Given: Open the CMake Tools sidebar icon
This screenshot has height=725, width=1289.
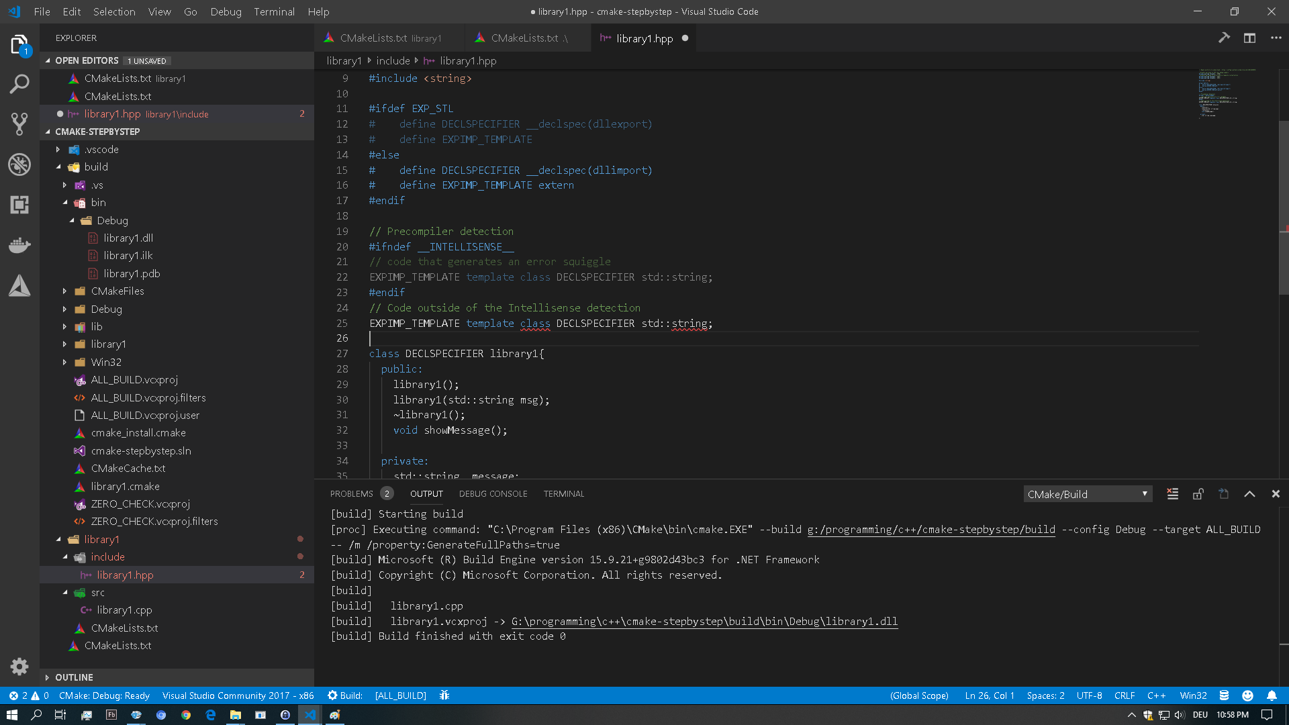Looking at the screenshot, I should point(19,285).
